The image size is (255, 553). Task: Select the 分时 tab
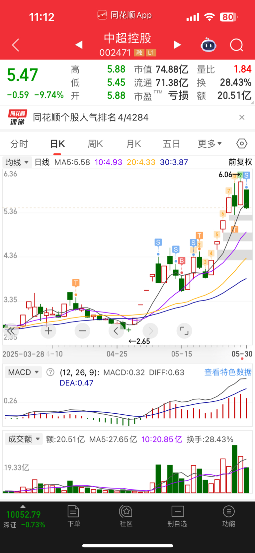(19, 144)
